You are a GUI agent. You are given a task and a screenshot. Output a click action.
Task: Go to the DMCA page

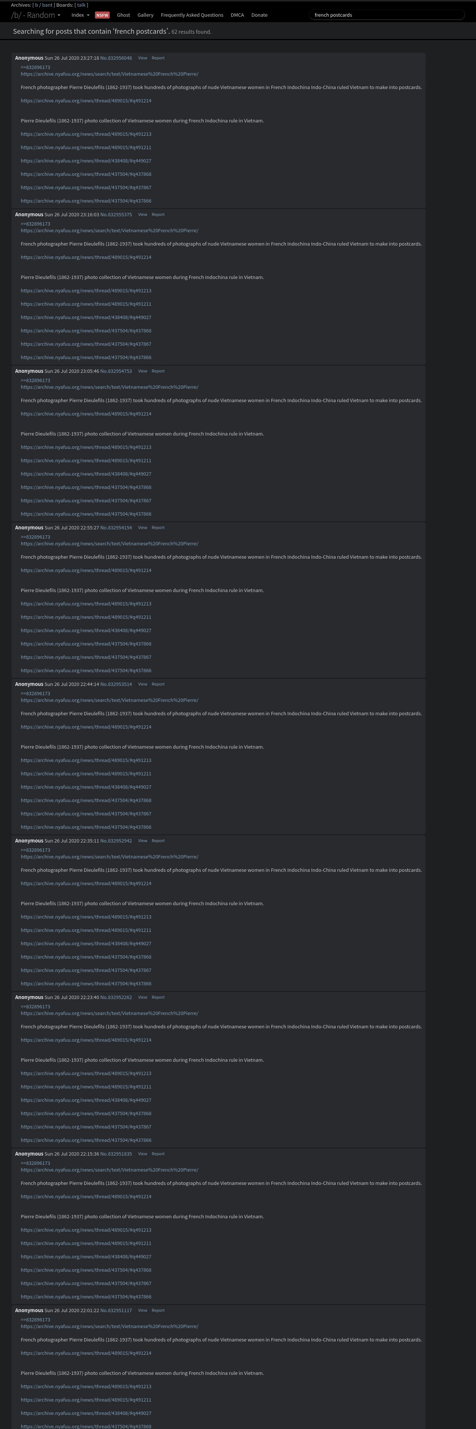(x=237, y=15)
